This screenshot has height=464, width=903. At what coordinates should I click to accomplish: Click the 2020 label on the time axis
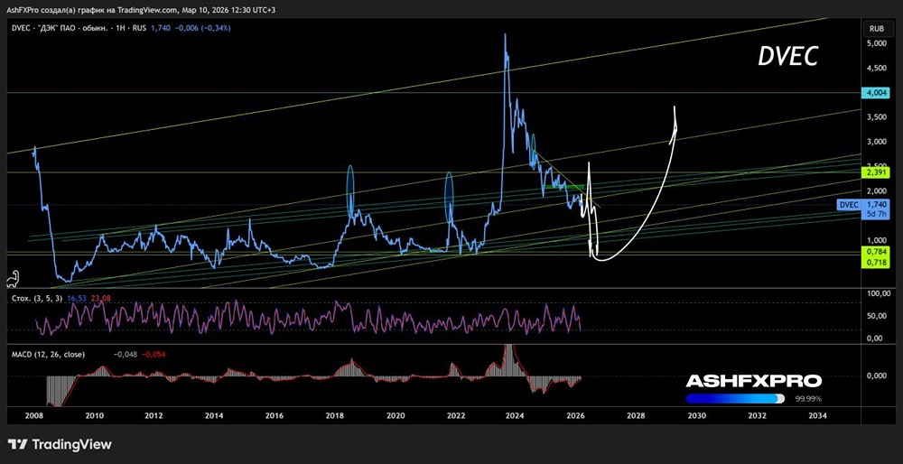click(396, 415)
